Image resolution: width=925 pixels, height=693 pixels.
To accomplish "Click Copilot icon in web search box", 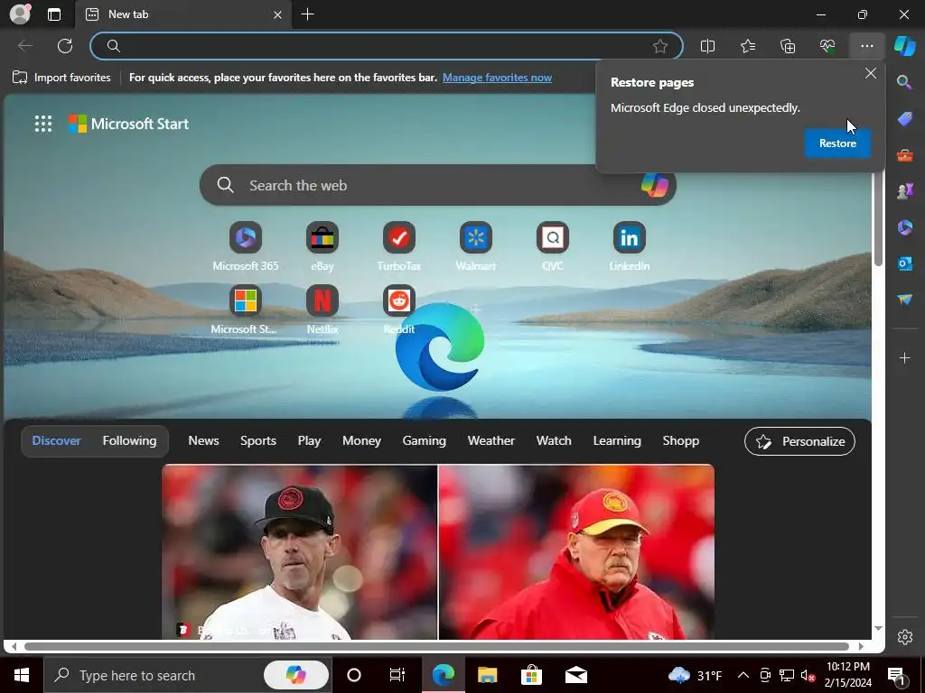I will (654, 185).
